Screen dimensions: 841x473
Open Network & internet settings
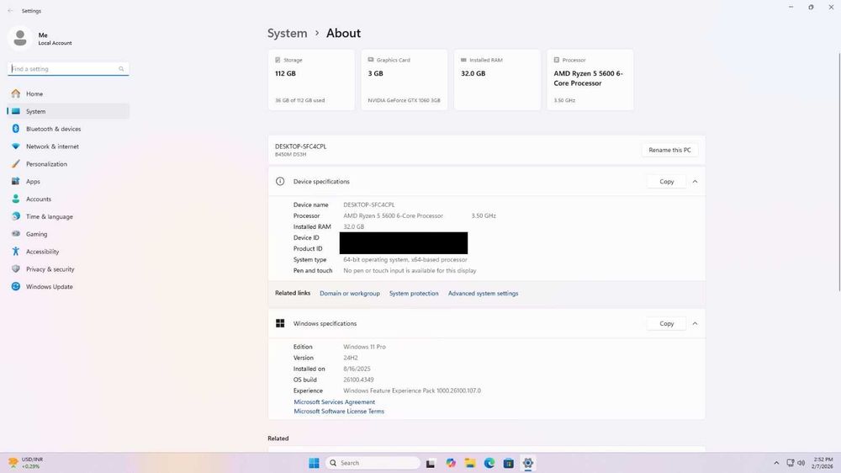tap(67, 146)
